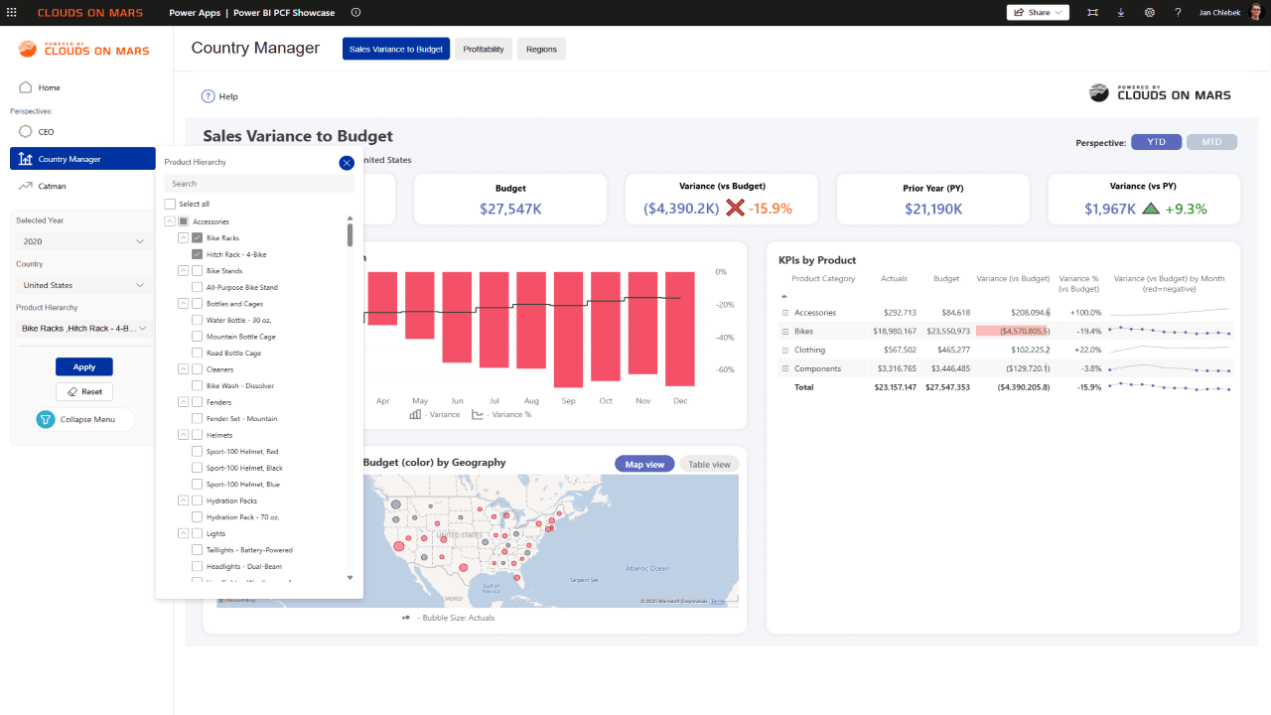The image size is (1271, 715).
Task: Open the settings gear icon
Action: pyautogui.click(x=1149, y=13)
